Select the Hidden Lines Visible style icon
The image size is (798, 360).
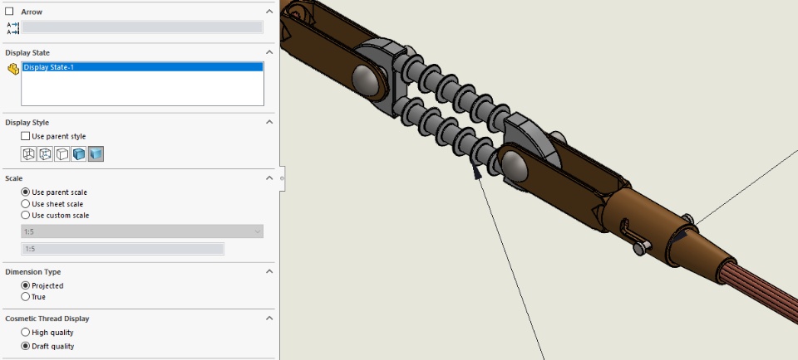tap(45, 153)
